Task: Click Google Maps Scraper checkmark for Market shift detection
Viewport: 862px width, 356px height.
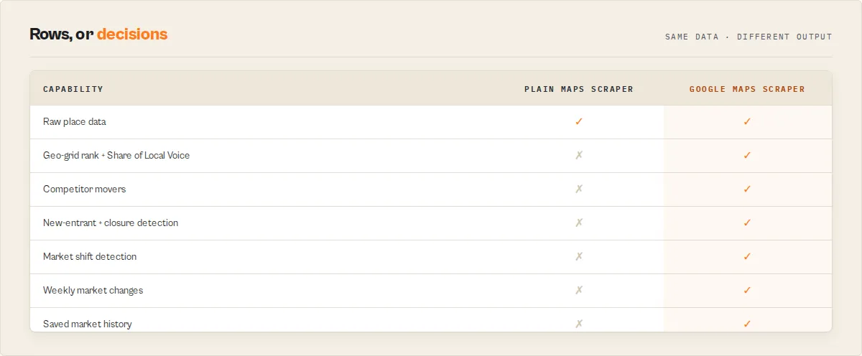Action: (747, 256)
